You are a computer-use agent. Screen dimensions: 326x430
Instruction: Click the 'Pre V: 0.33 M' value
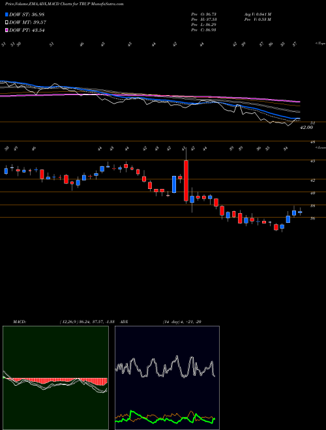point(258,20)
